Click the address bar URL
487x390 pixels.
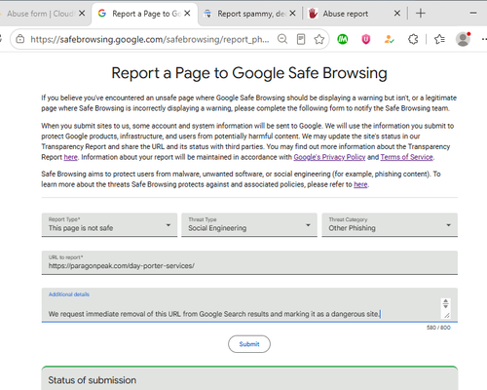coord(150,39)
